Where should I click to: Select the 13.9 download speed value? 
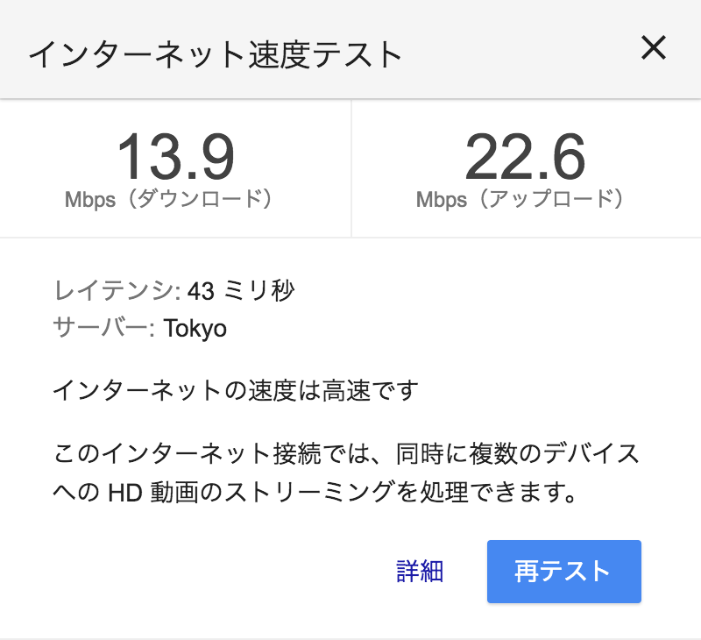coord(176,157)
